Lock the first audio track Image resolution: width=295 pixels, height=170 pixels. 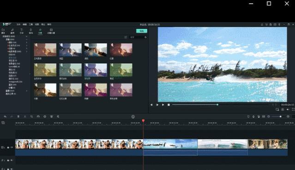point(8,160)
